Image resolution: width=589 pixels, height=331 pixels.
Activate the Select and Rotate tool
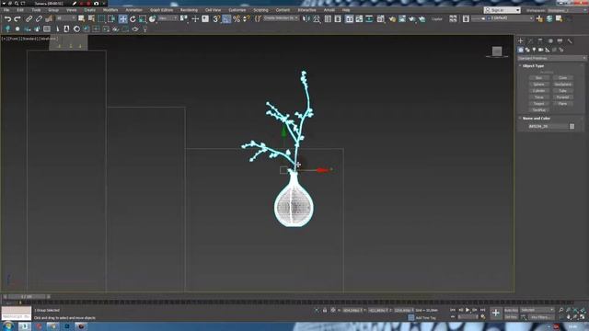[133, 18]
